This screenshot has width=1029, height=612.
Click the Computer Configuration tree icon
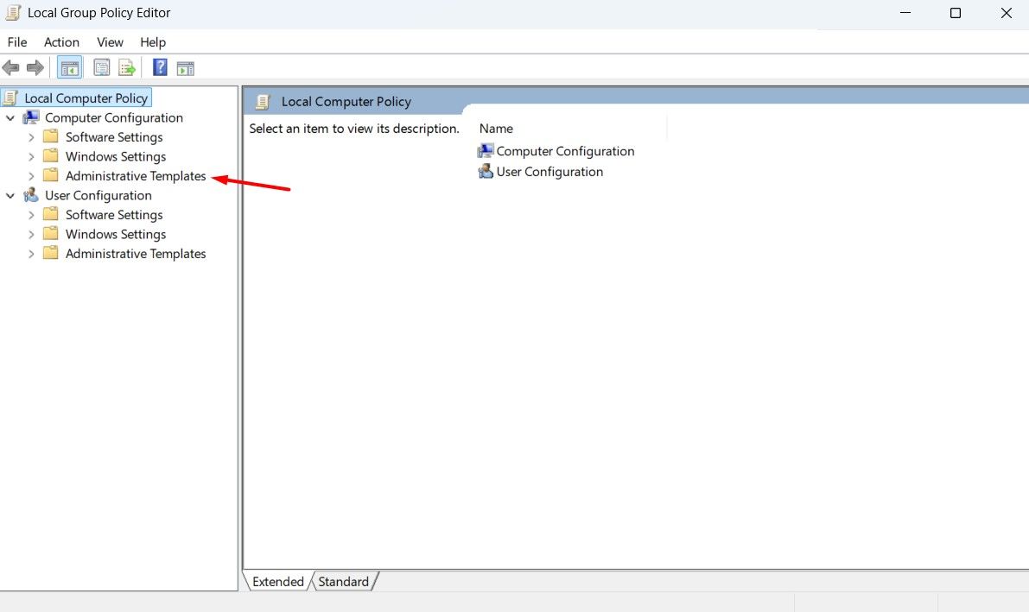tap(31, 117)
